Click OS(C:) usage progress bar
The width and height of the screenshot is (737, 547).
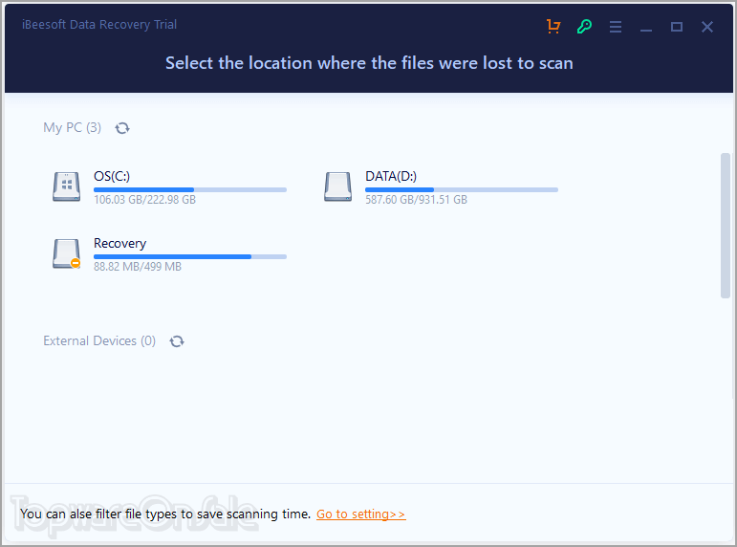pyautogui.click(x=190, y=190)
